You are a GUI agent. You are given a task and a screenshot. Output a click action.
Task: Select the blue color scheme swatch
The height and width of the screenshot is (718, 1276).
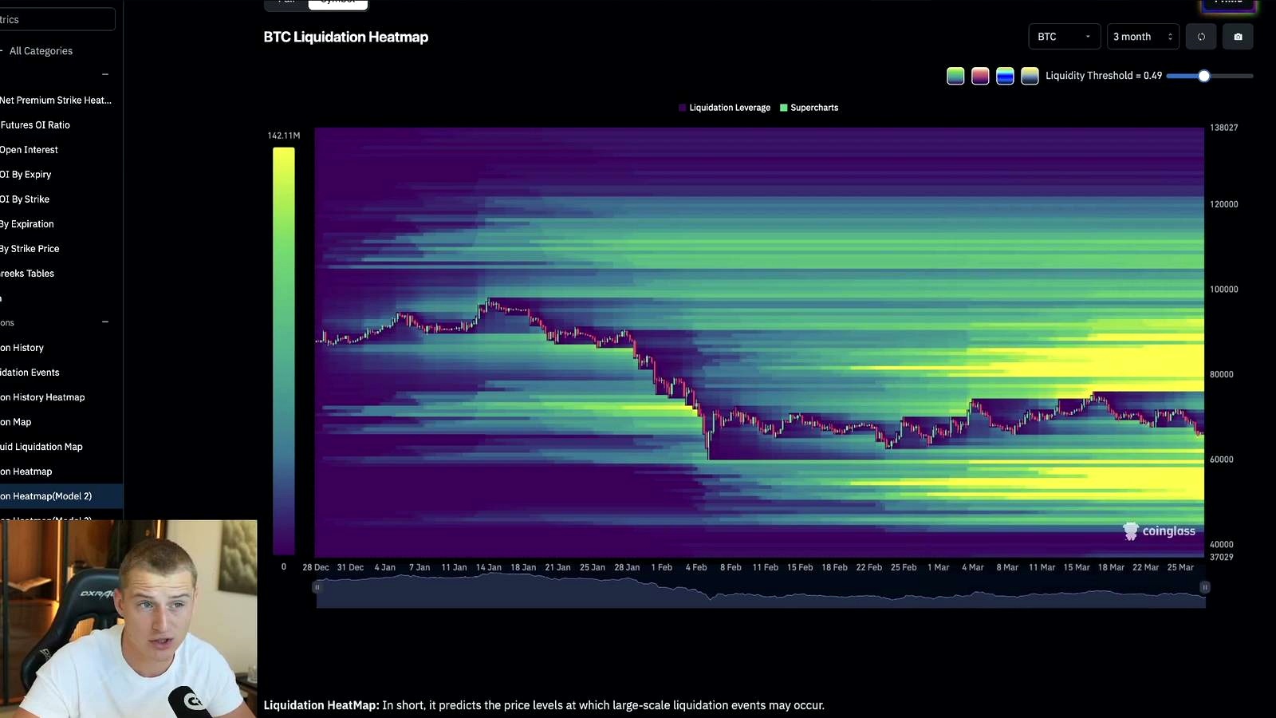click(1005, 76)
